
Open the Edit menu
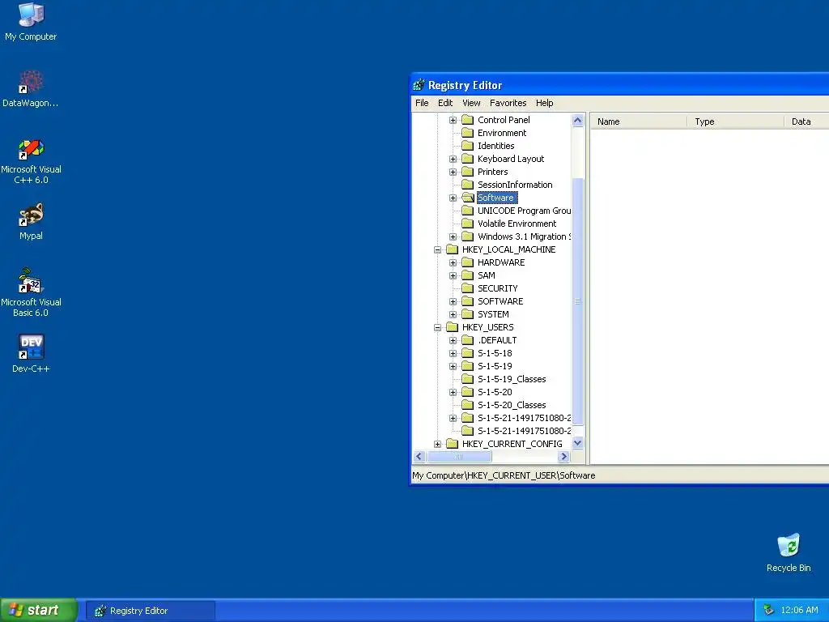445,103
